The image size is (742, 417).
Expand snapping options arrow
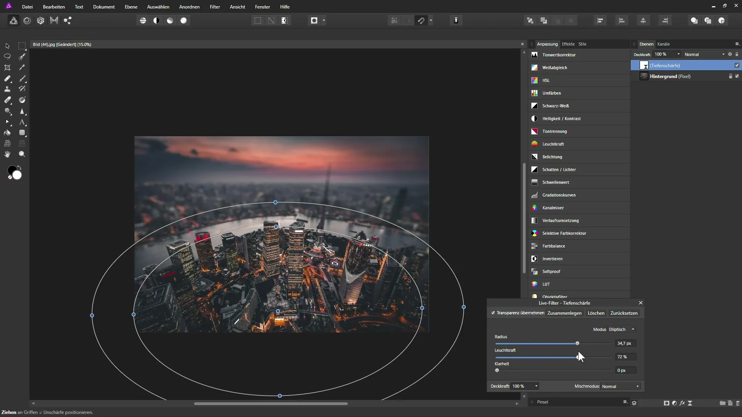coord(431,20)
